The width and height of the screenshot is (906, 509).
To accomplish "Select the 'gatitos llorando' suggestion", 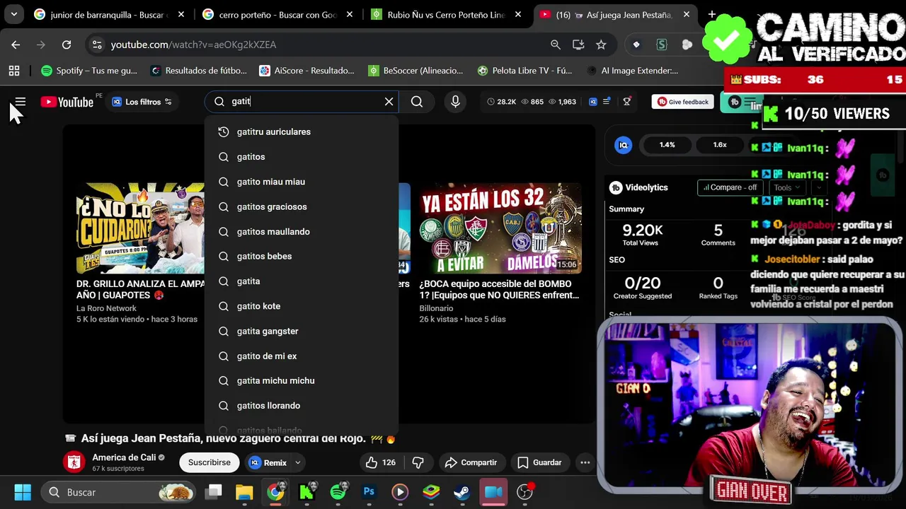I will point(302,406).
